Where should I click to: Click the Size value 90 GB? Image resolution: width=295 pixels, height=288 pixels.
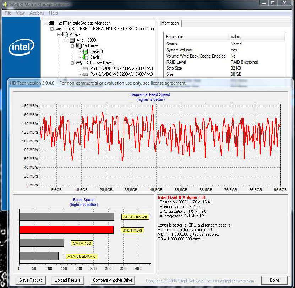click(x=236, y=74)
